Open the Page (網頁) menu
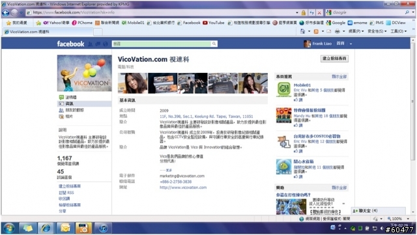 [356, 31]
